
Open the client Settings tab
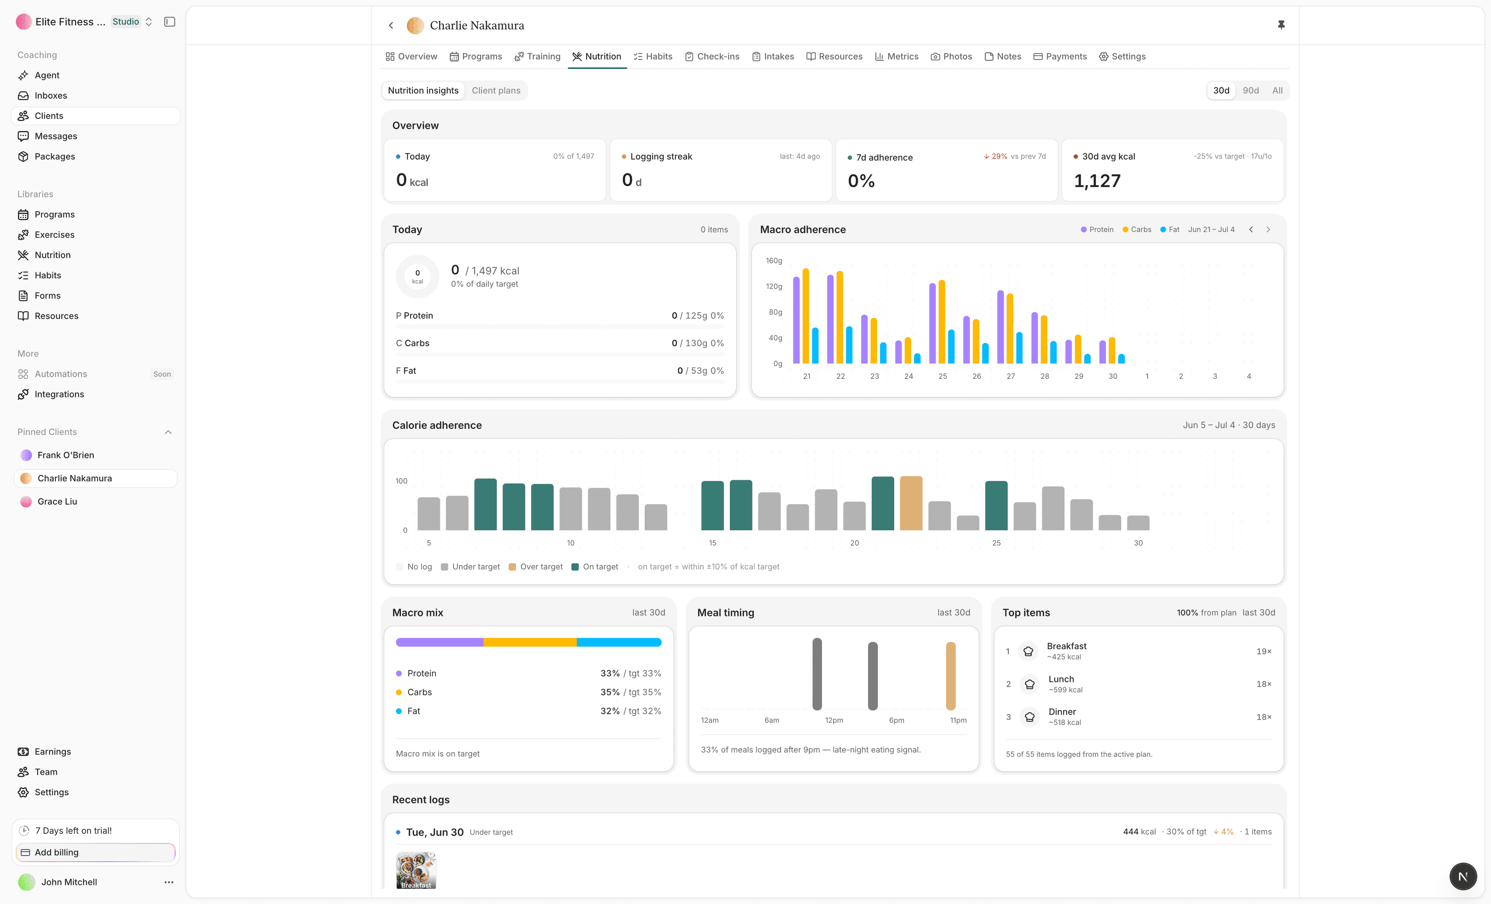(x=1123, y=56)
